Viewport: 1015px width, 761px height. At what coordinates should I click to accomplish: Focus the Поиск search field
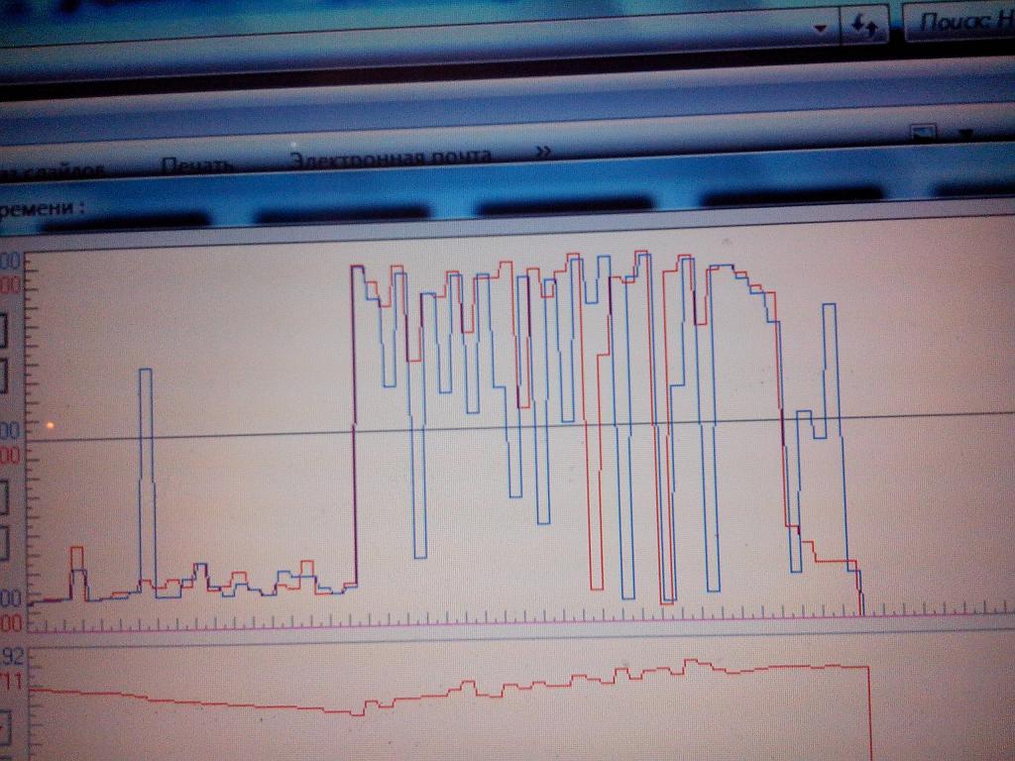pyautogui.click(x=959, y=22)
